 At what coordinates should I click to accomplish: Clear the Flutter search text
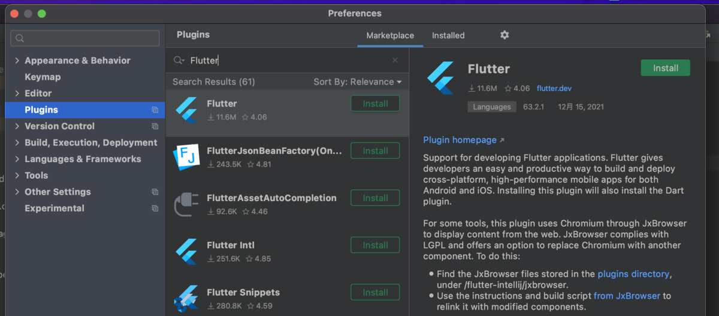coord(395,60)
